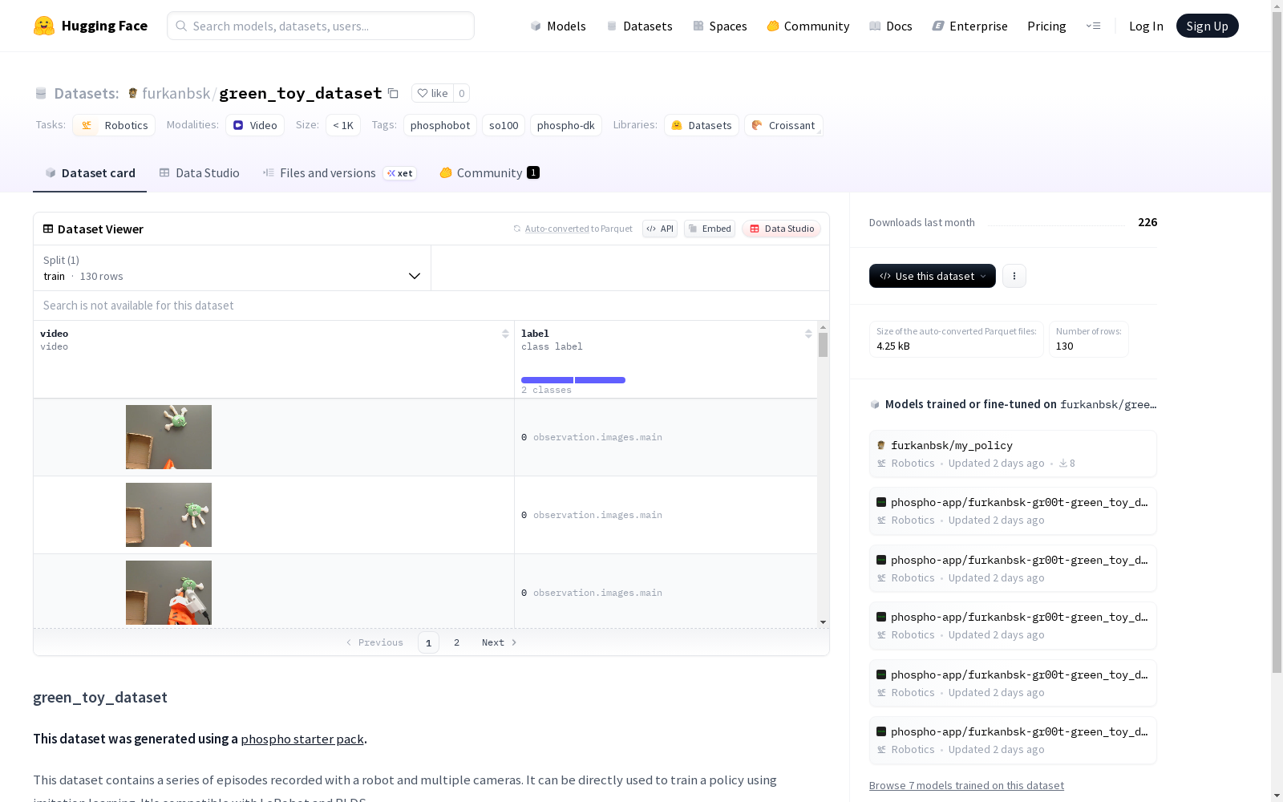This screenshot has height=802, width=1283.
Task: Go to Models in the top navigation
Action: (558, 26)
